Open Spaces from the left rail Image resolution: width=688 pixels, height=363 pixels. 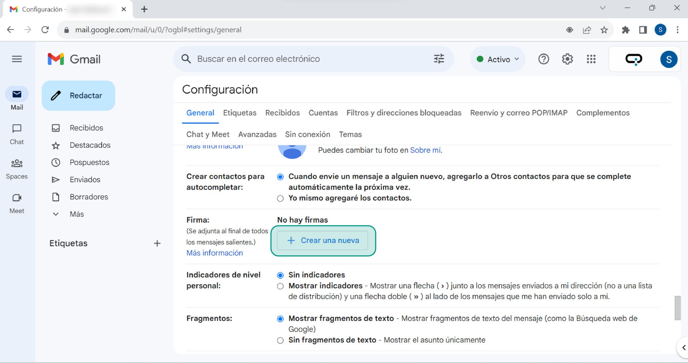click(17, 169)
